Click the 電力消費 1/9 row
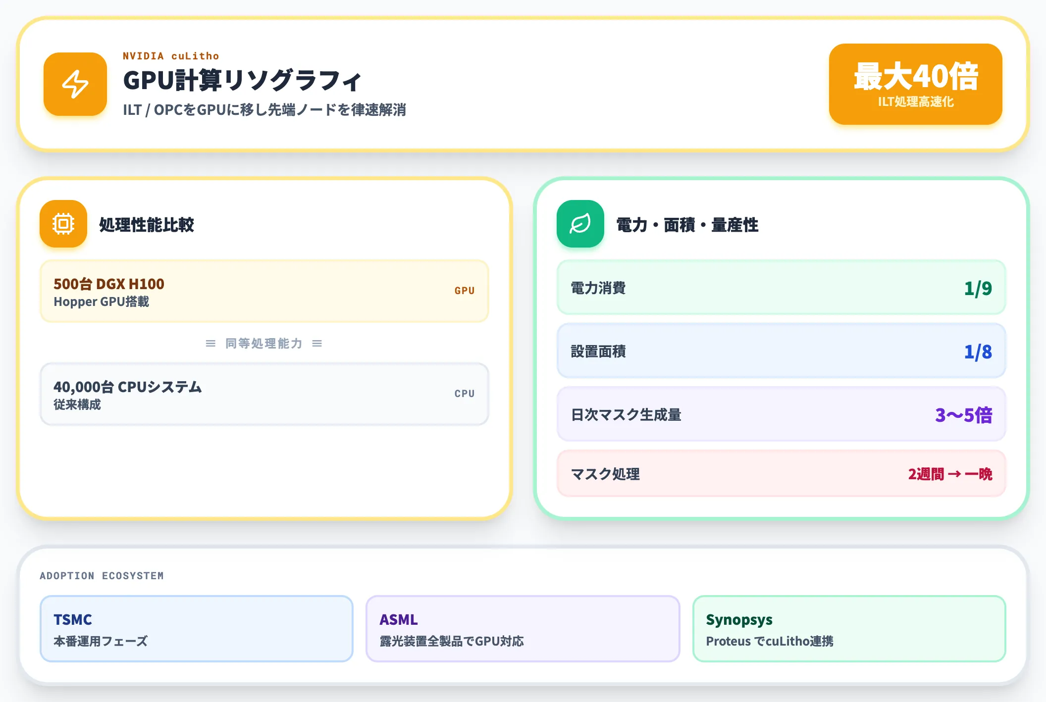1046x702 pixels. (x=782, y=288)
